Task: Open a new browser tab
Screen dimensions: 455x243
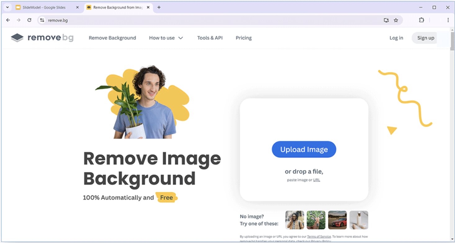Action: click(x=159, y=7)
